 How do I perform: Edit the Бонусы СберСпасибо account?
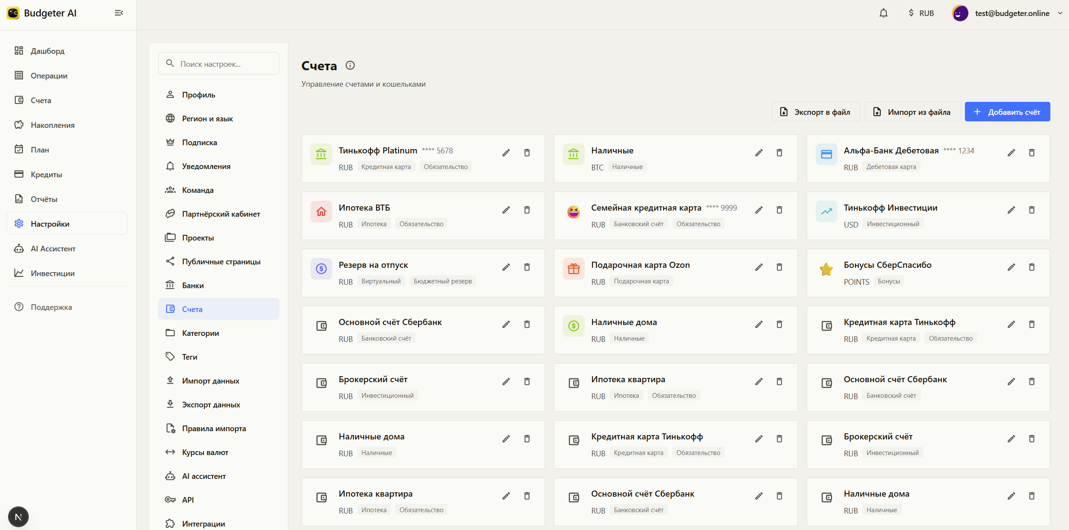[x=1011, y=267]
